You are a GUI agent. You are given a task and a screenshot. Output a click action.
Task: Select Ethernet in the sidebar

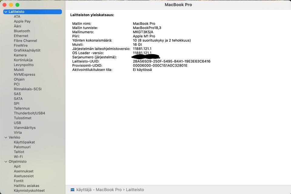click(21, 36)
